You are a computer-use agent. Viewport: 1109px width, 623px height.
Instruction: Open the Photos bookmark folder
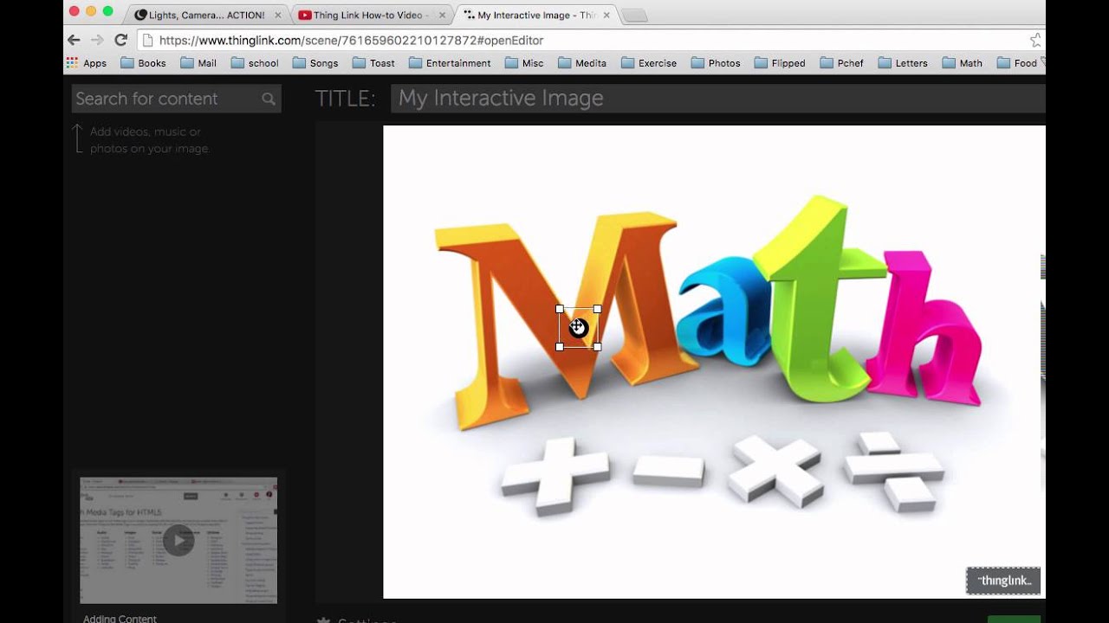[x=716, y=63]
